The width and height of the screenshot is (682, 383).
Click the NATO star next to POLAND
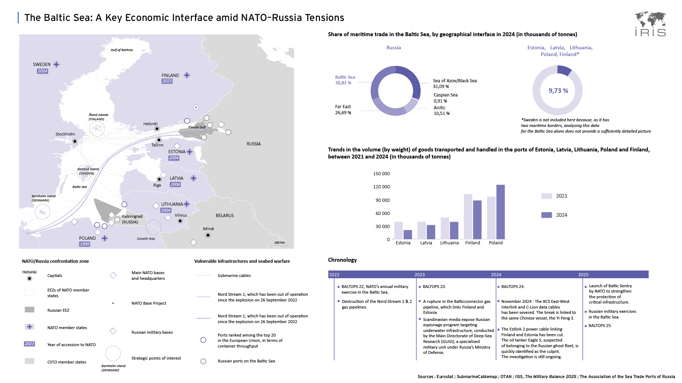click(104, 238)
